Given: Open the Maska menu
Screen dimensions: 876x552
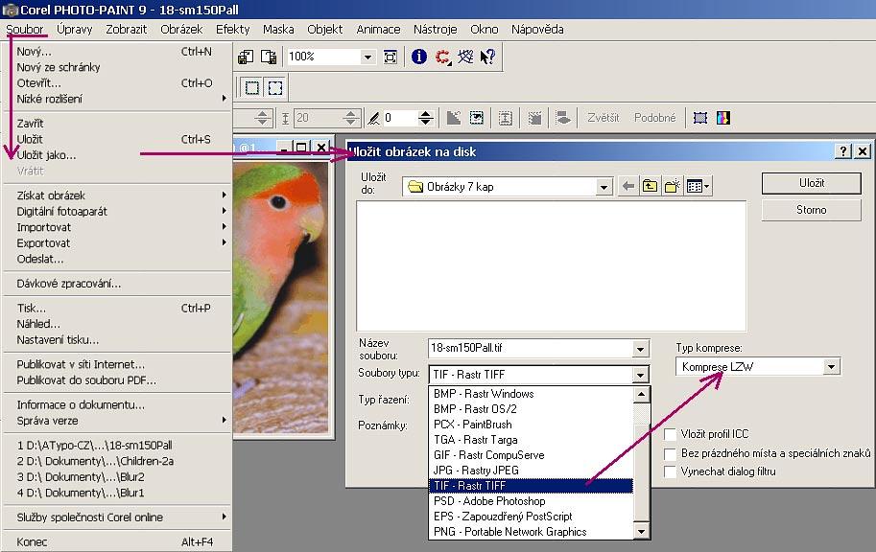Looking at the screenshot, I should point(278,29).
